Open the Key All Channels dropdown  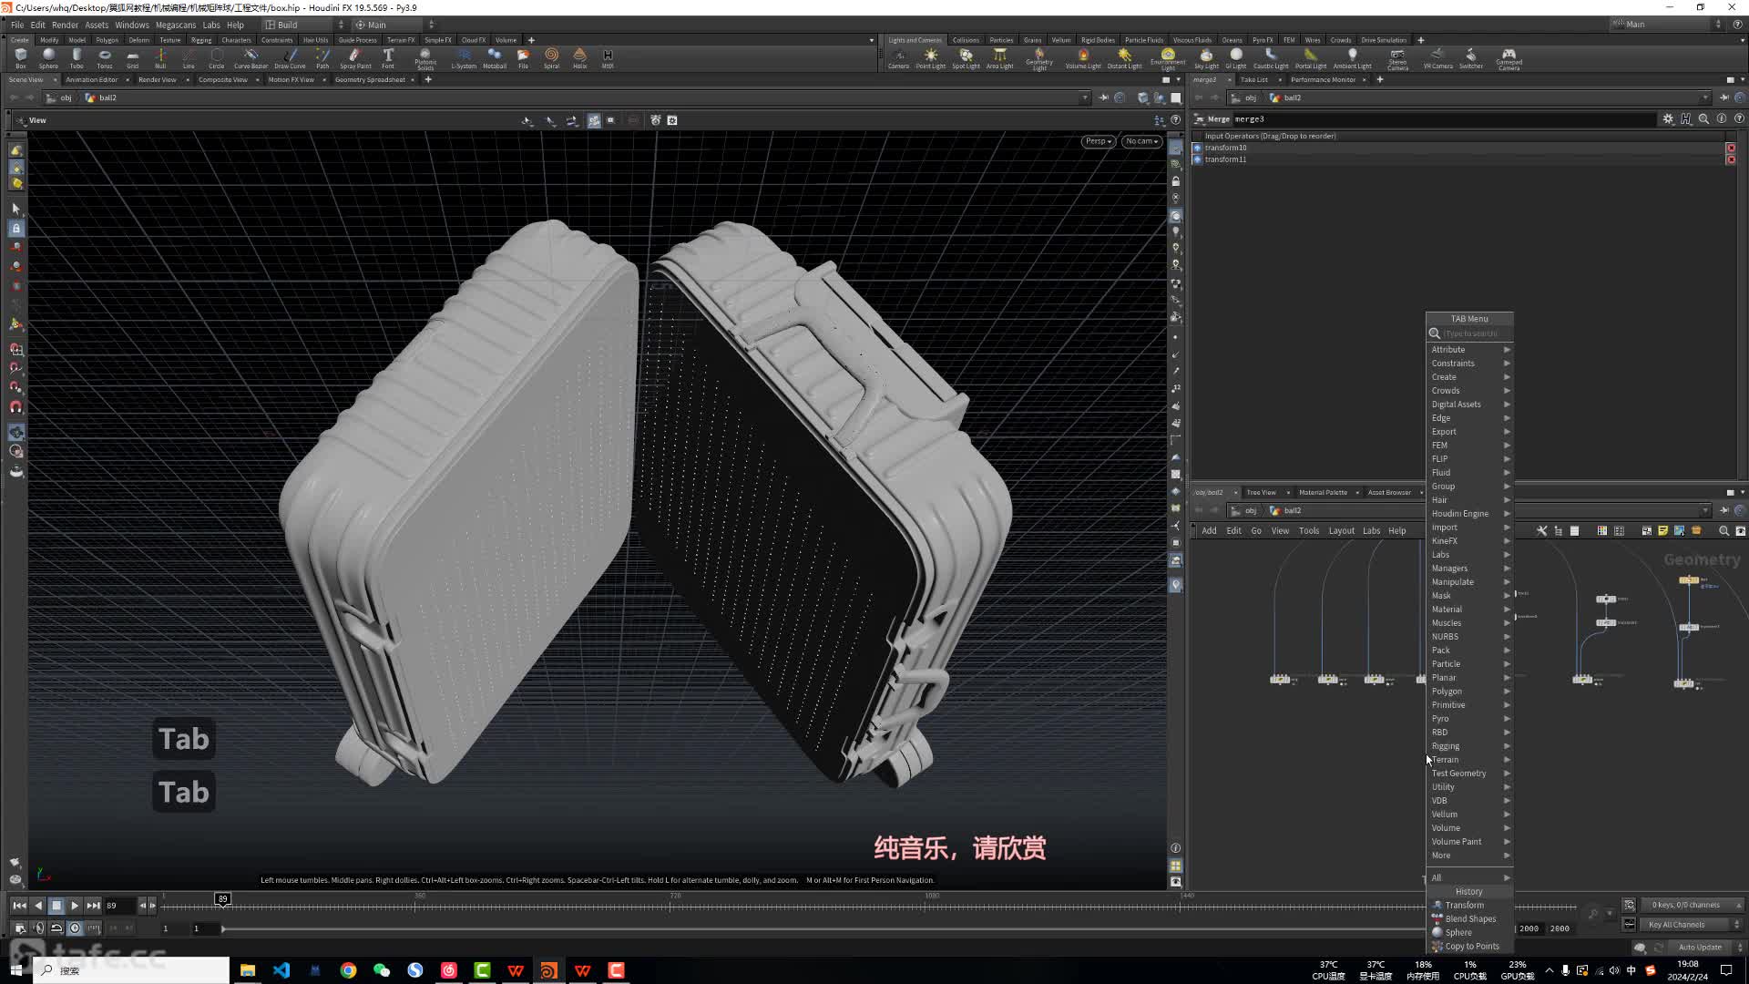pyautogui.click(x=1693, y=925)
